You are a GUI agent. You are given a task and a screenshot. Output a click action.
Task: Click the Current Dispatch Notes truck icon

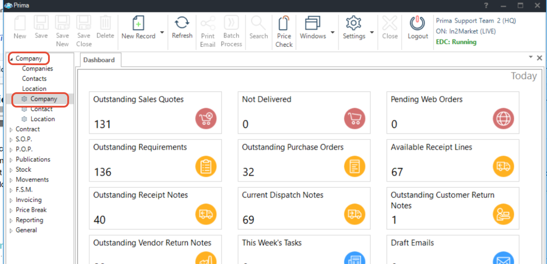tap(355, 214)
